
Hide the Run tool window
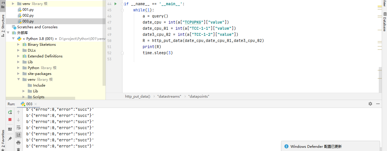pos(378,104)
